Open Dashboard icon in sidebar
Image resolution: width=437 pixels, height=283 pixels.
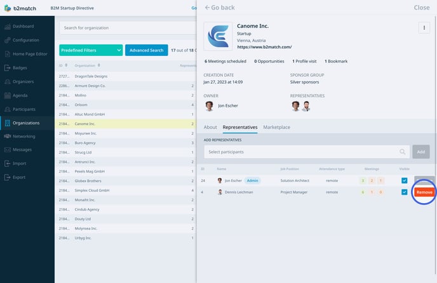pyautogui.click(x=8, y=27)
